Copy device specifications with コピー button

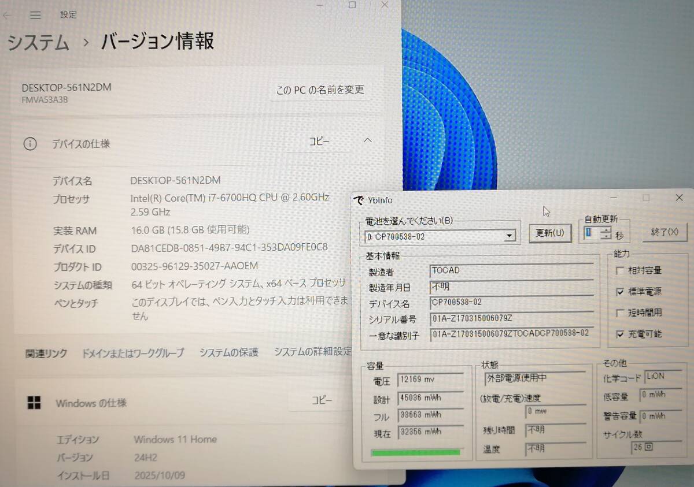click(x=319, y=141)
